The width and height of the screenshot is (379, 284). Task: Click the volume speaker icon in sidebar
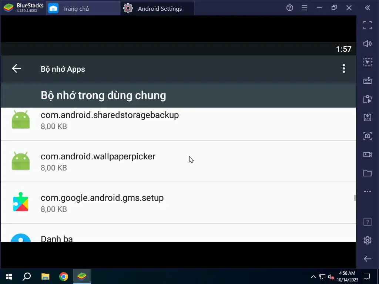[x=368, y=44]
